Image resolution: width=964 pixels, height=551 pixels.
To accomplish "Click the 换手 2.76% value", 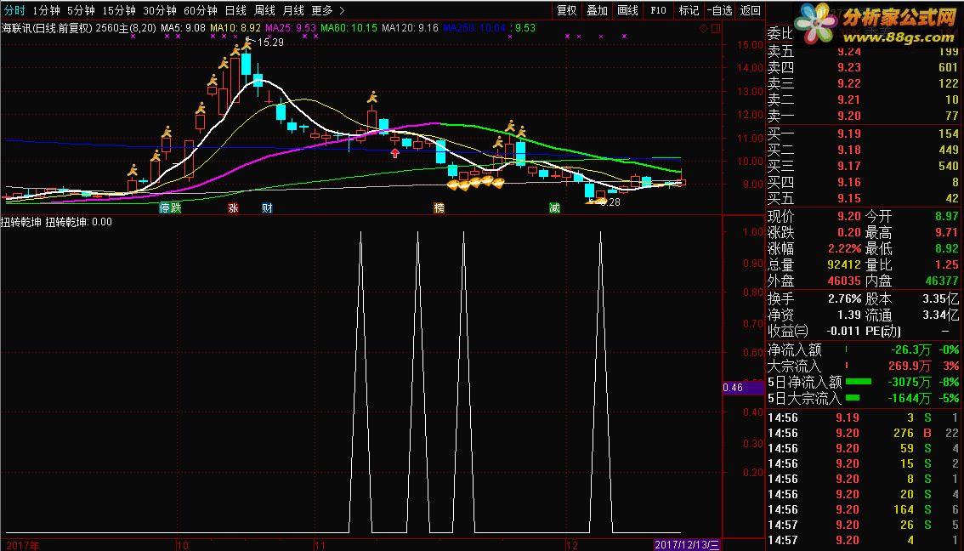I will (x=844, y=298).
